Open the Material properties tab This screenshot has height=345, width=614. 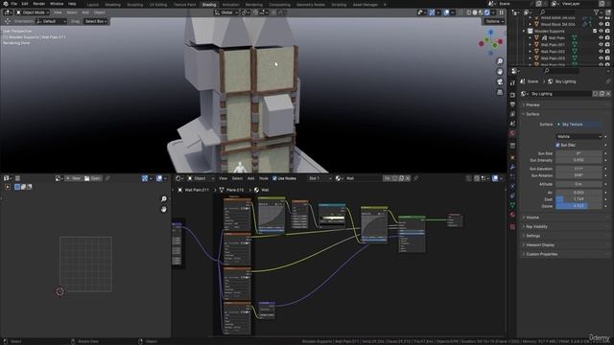(512, 215)
